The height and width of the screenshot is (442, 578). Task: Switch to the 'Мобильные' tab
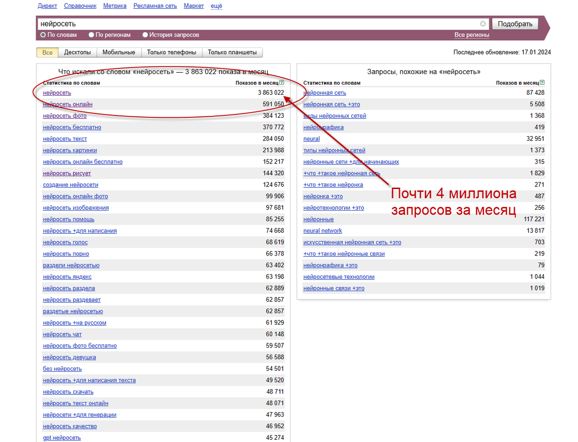(x=118, y=52)
